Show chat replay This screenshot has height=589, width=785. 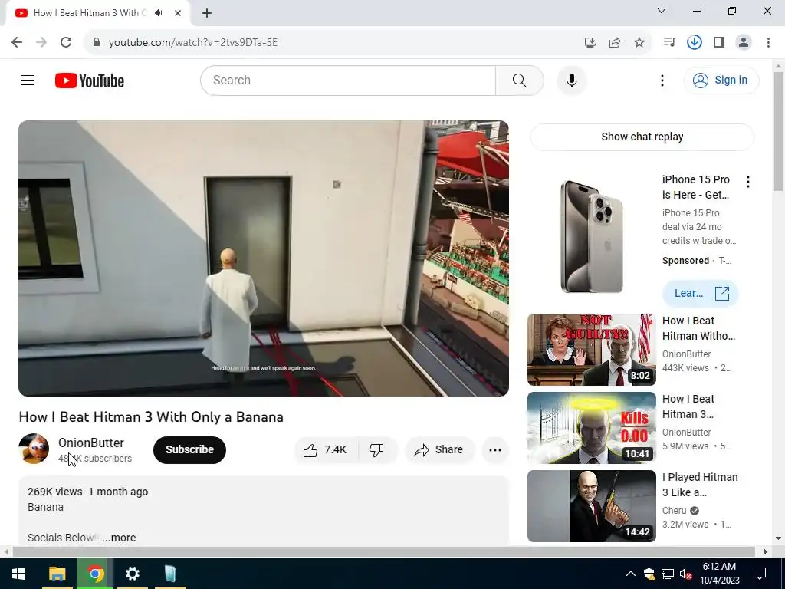point(642,137)
